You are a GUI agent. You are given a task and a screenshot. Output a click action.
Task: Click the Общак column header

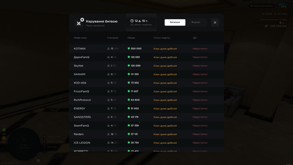(131, 38)
